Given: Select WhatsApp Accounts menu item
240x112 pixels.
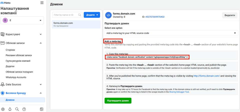Looking at the screenshot, I should (16, 77).
